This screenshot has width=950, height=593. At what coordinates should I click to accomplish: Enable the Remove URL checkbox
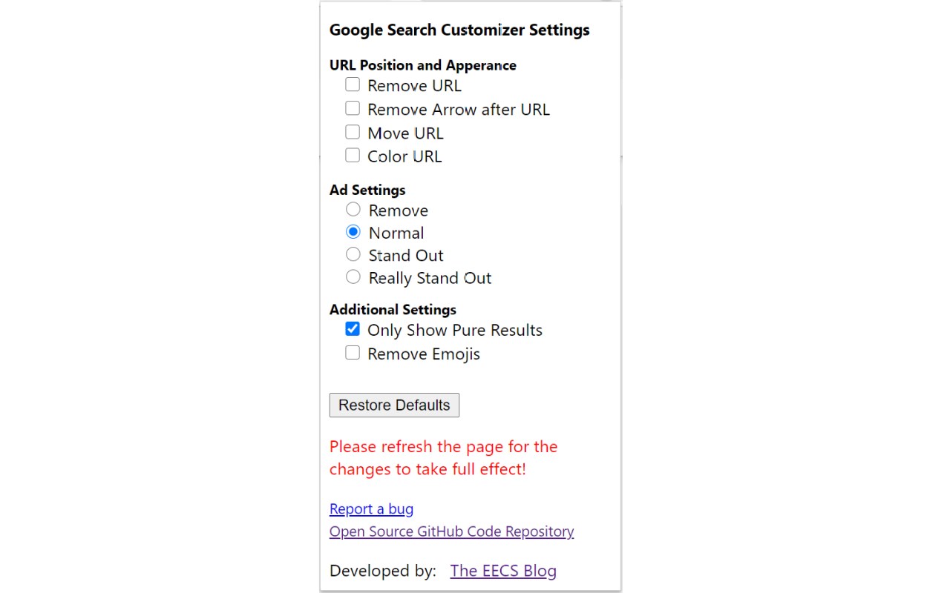[353, 85]
